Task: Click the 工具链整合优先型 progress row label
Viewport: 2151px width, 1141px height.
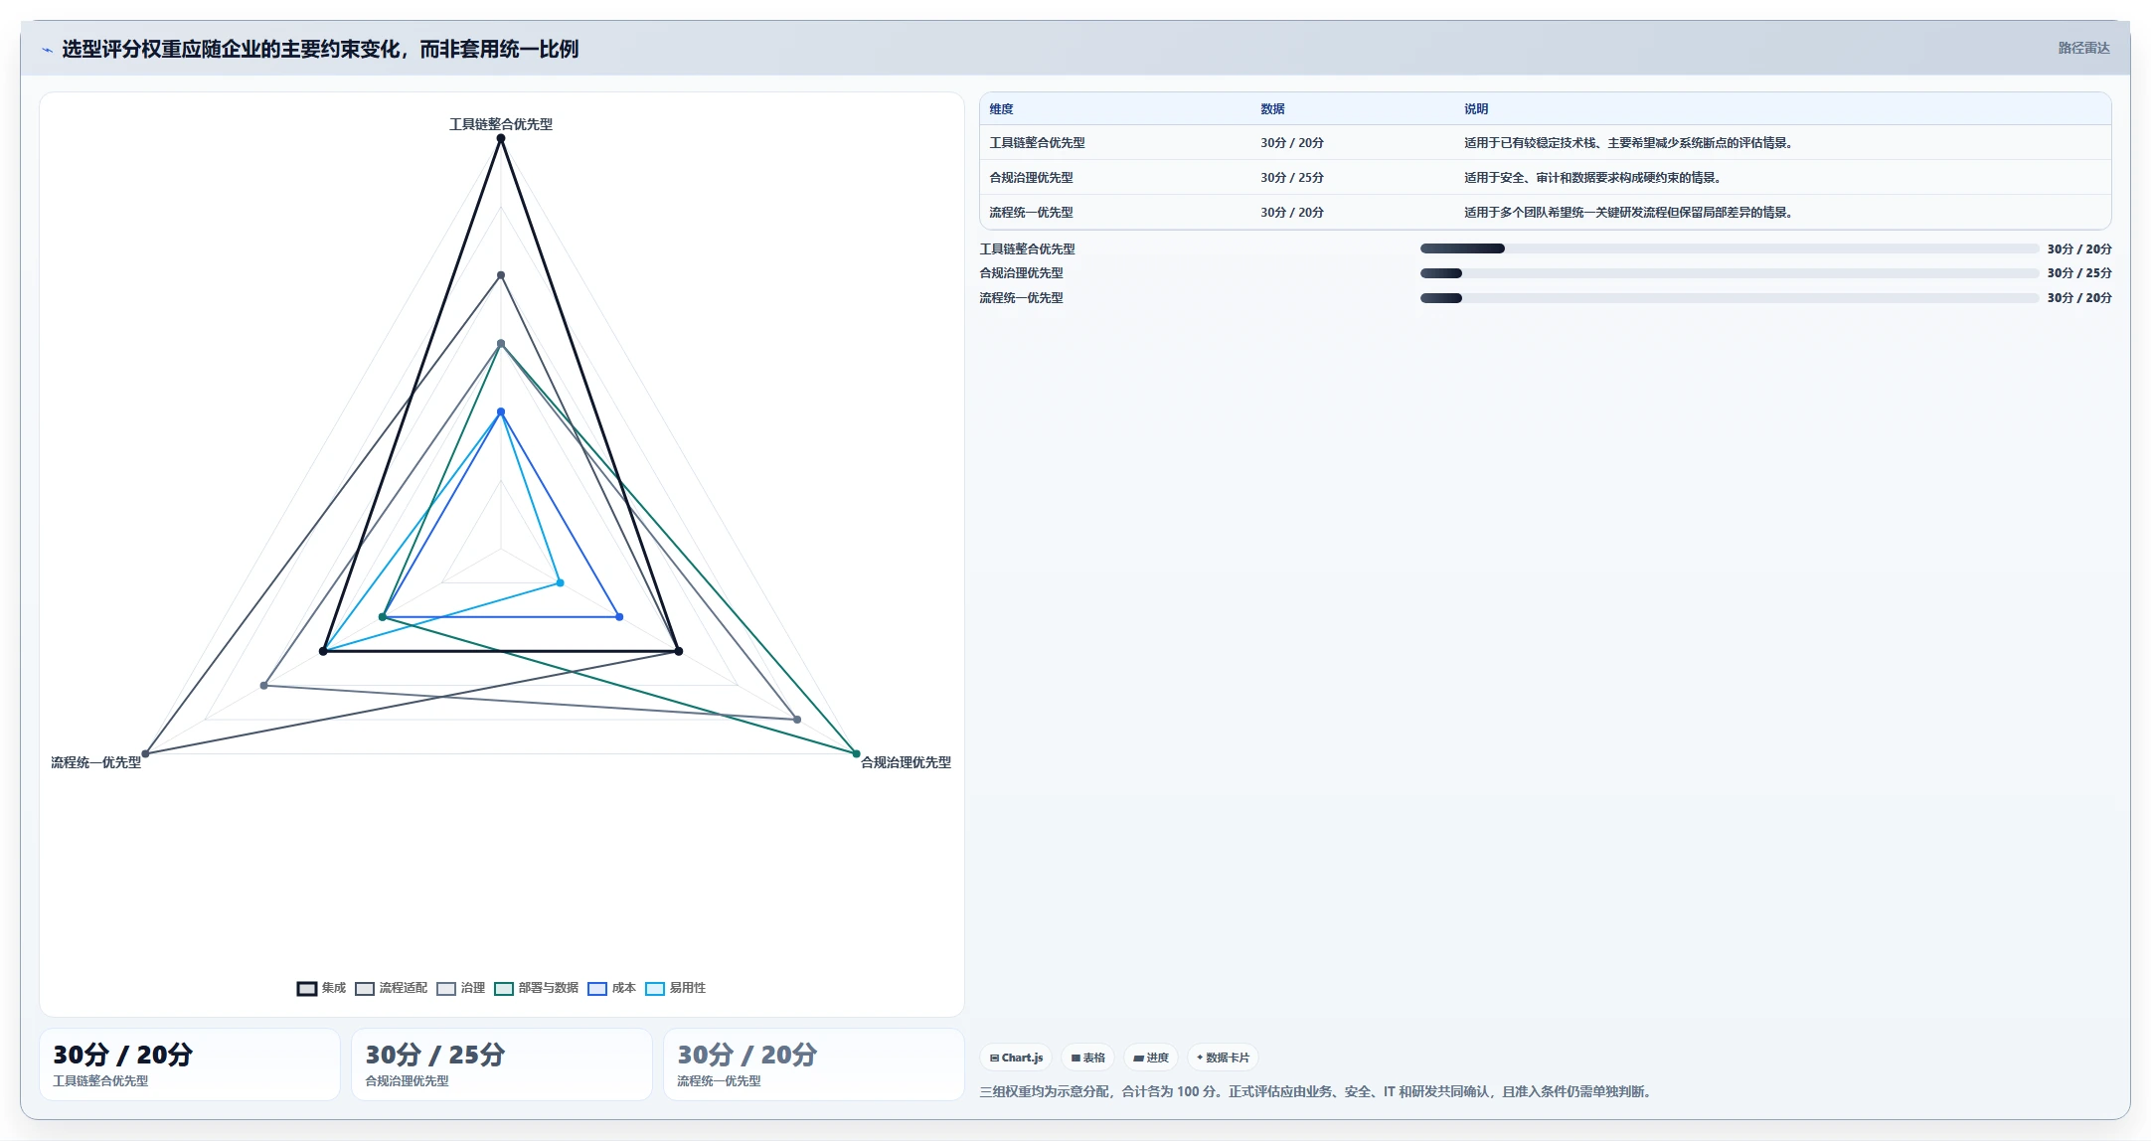Action: coord(1027,249)
